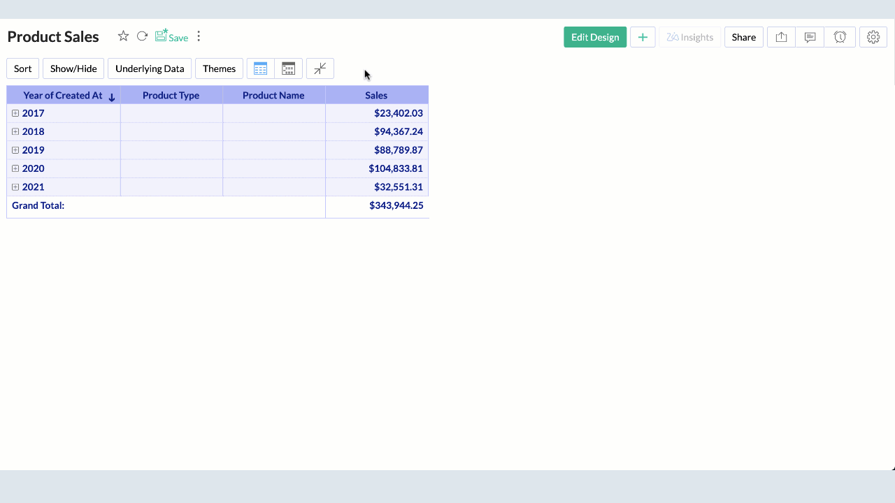Expand the 2019 row

[15, 150]
